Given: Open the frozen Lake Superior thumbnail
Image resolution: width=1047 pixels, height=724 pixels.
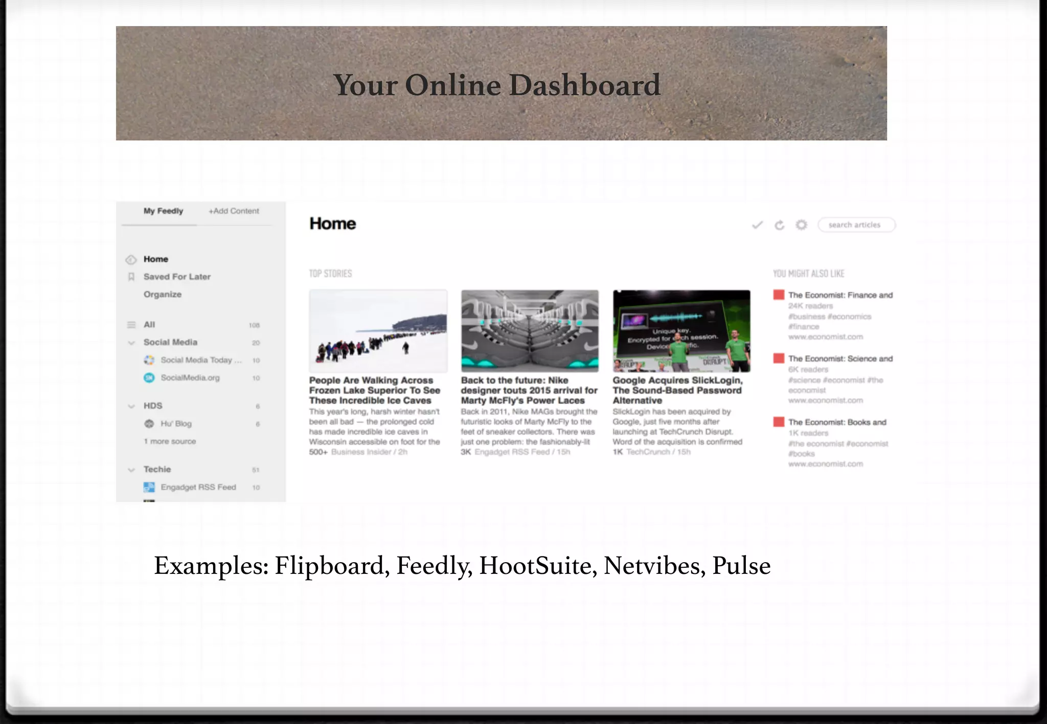Looking at the screenshot, I should coord(378,331).
